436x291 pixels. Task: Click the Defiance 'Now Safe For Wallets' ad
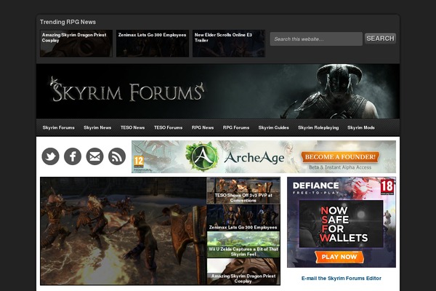342,222
